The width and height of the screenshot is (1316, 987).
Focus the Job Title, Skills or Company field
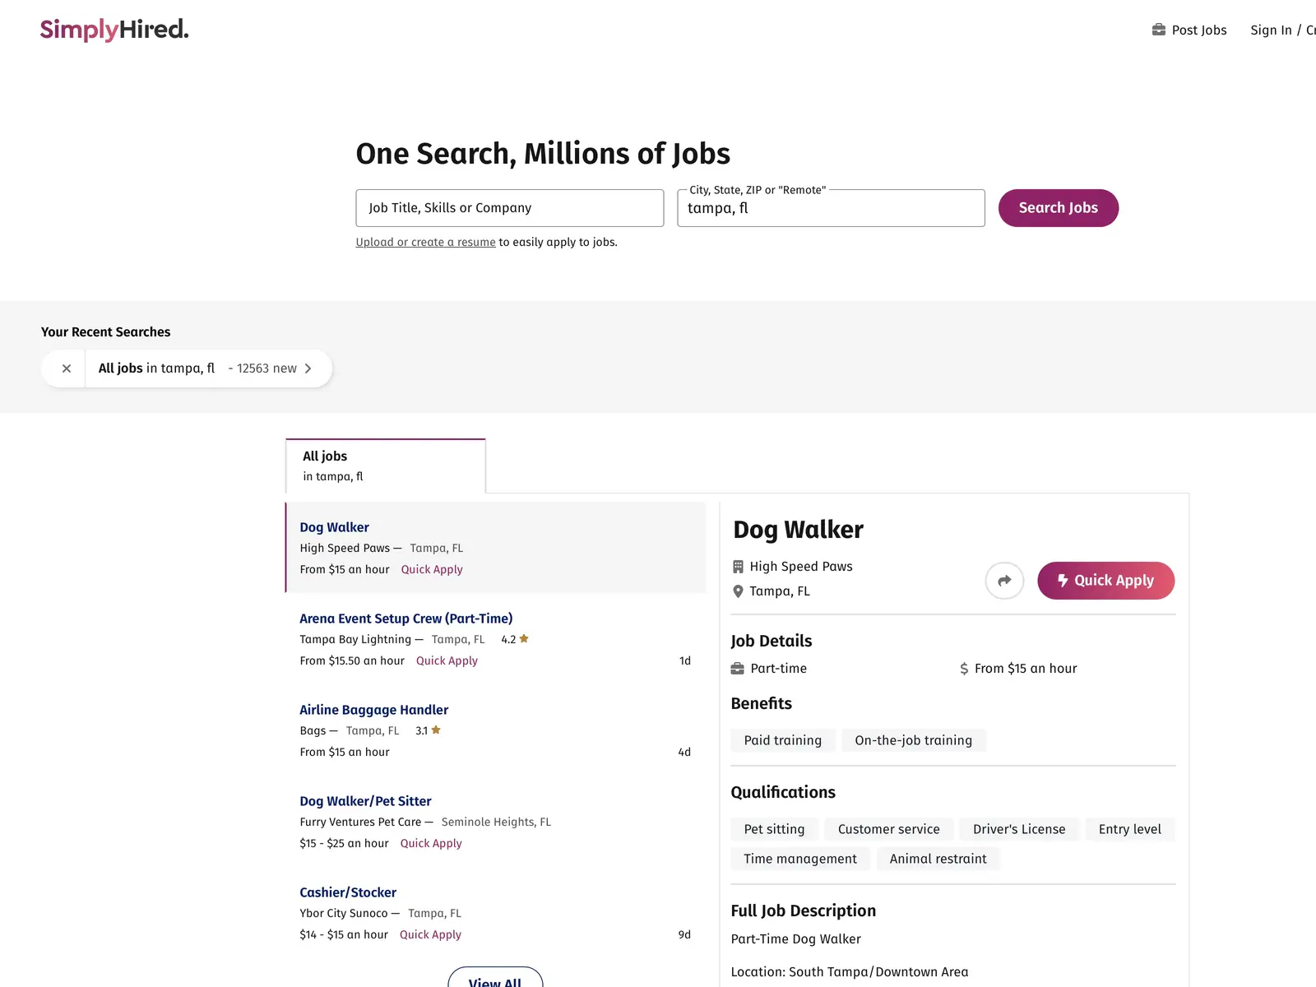tap(510, 208)
